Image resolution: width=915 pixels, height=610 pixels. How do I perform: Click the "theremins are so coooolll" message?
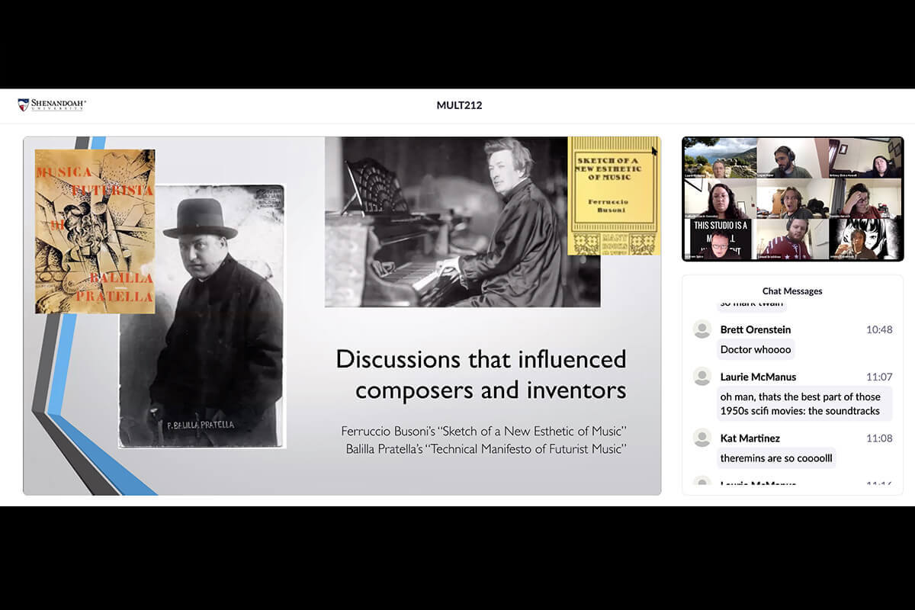pyautogui.click(x=775, y=458)
